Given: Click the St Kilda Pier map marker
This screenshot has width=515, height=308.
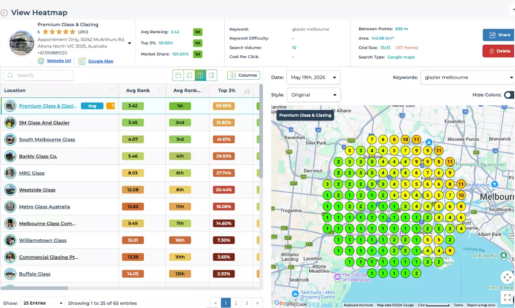Looking at the screenshot, I should coord(504,256).
